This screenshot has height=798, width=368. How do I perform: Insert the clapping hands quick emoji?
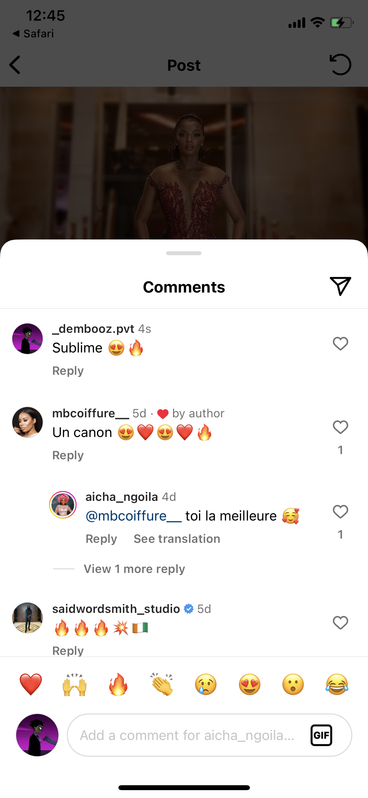click(162, 684)
